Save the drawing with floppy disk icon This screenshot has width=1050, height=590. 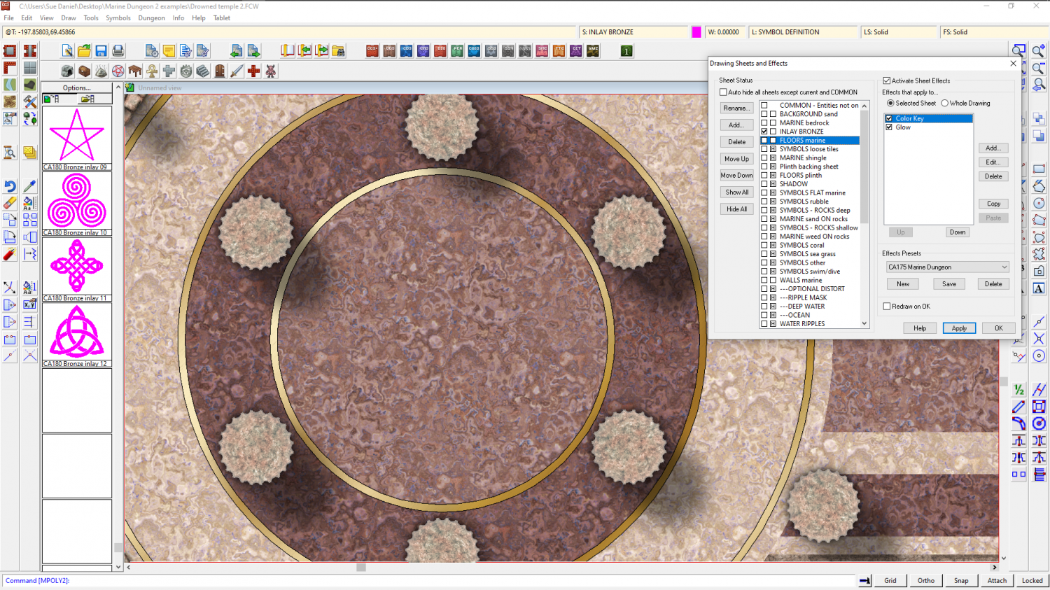click(101, 50)
